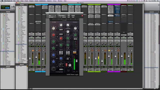
Task: Unsolo the Bass channel yellow solo button
Action: point(109,50)
